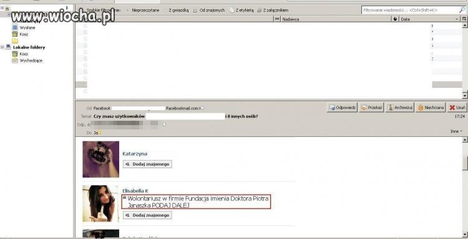Toggle the Z załącznikiem quick filter
The height and width of the screenshot is (239, 468).
[273, 10]
